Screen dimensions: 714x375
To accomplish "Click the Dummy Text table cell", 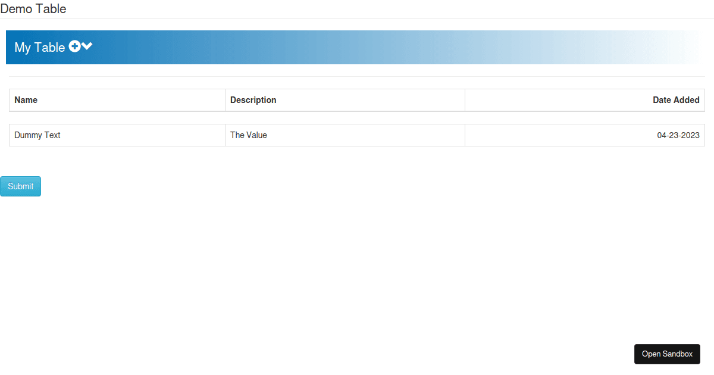I will coord(37,135).
